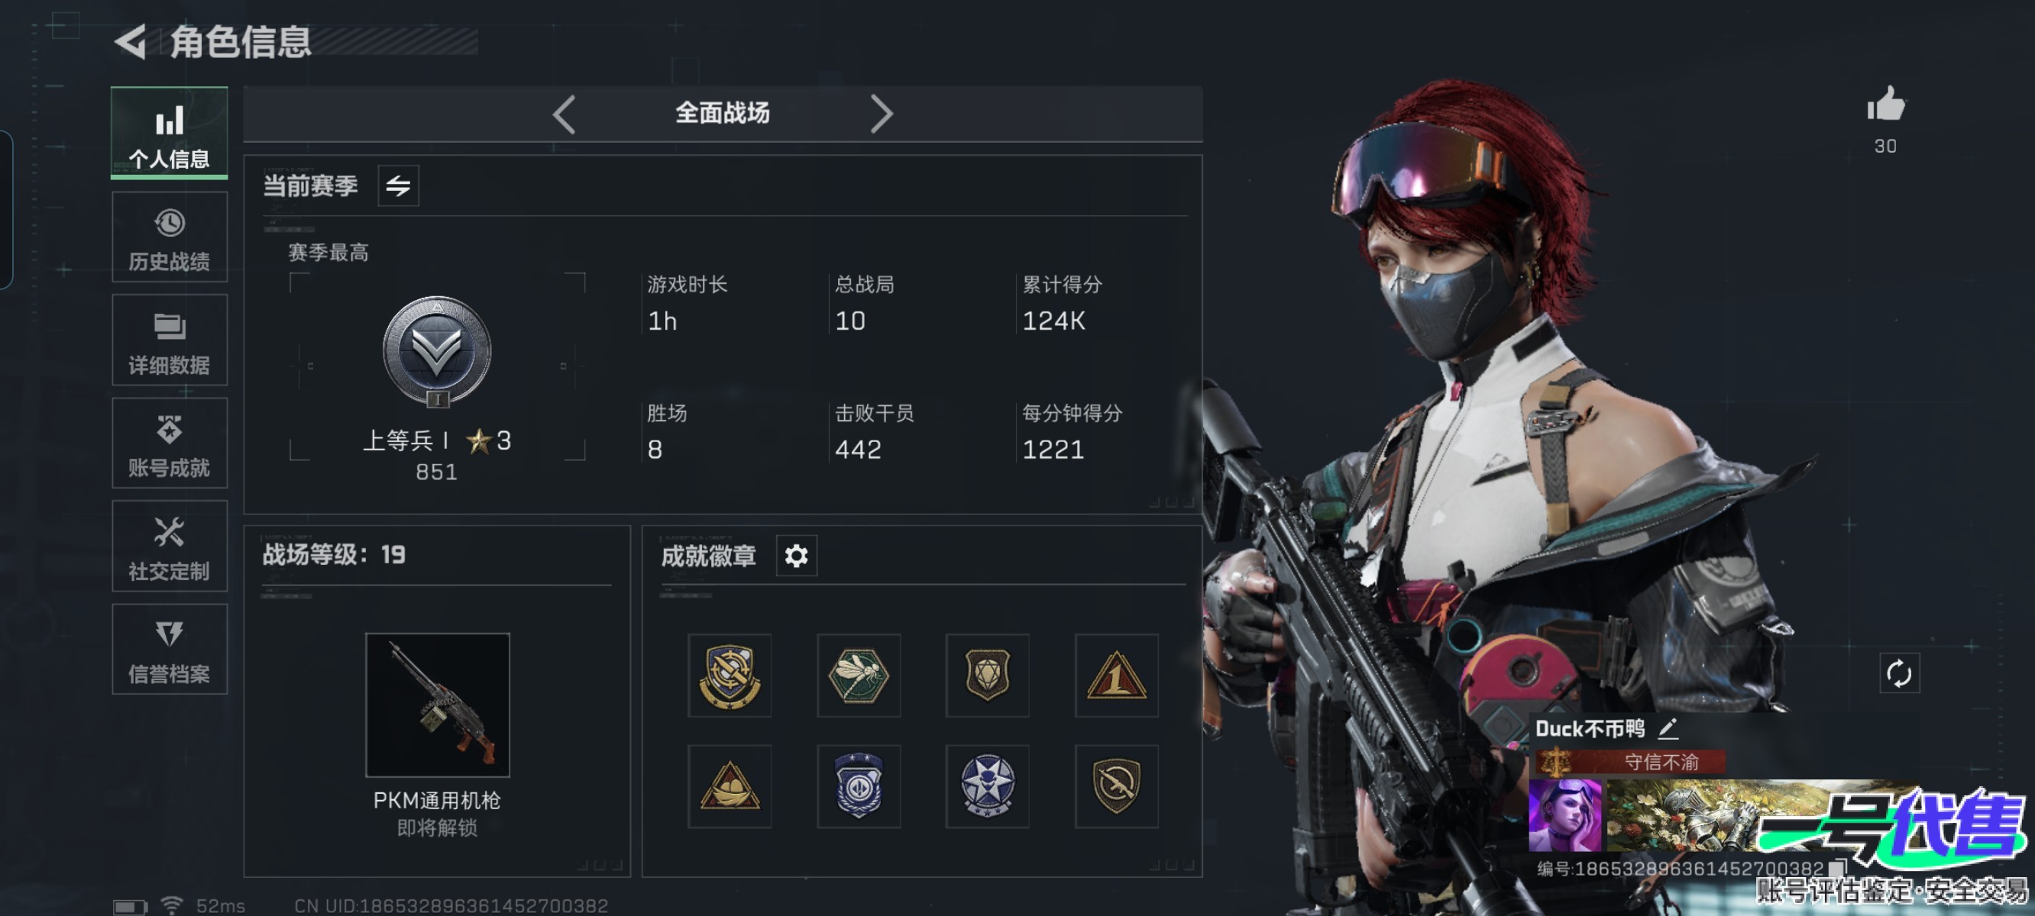Screen dimensions: 2035x916
Task: Switch to previous game mode with left chevron
Action: coord(564,114)
